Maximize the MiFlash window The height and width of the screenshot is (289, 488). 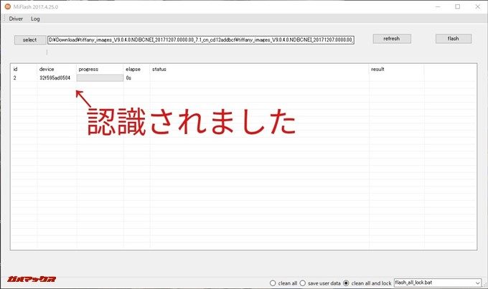tap(457, 6)
